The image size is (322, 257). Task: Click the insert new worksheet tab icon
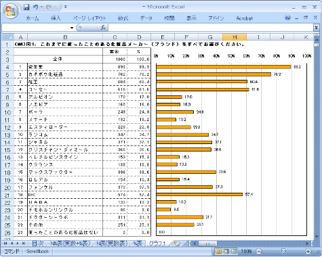point(177,243)
